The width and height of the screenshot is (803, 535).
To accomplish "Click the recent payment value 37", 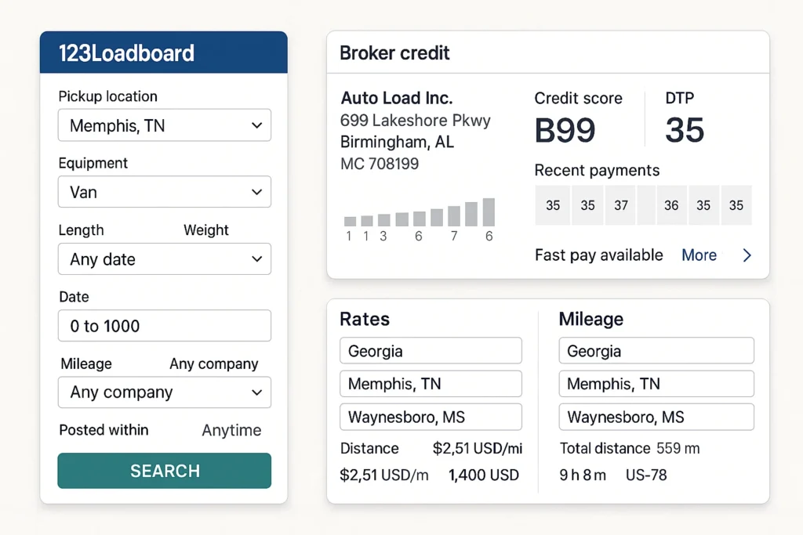I will pos(620,204).
